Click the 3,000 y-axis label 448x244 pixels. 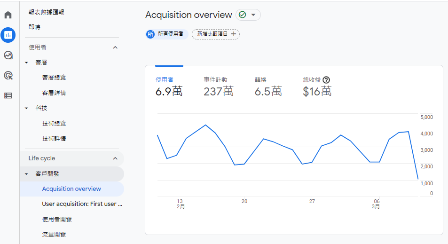point(426,150)
